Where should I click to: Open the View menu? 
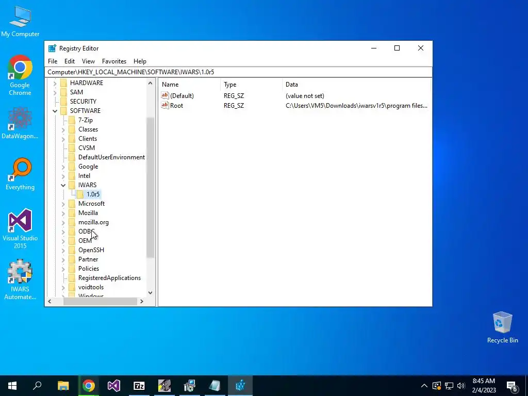click(x=88, y=61)
